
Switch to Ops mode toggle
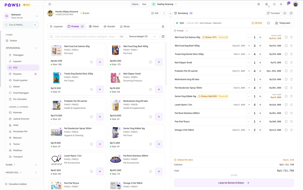click(144, 4)
